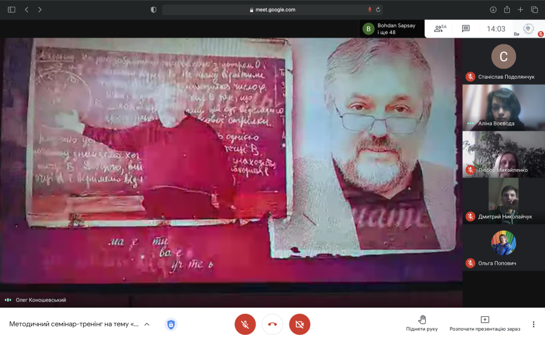Viewport: 545px width, 341px height.
Task: Click muted mic icon of Дмитрий Николайчук
Action: coord(471,217)
